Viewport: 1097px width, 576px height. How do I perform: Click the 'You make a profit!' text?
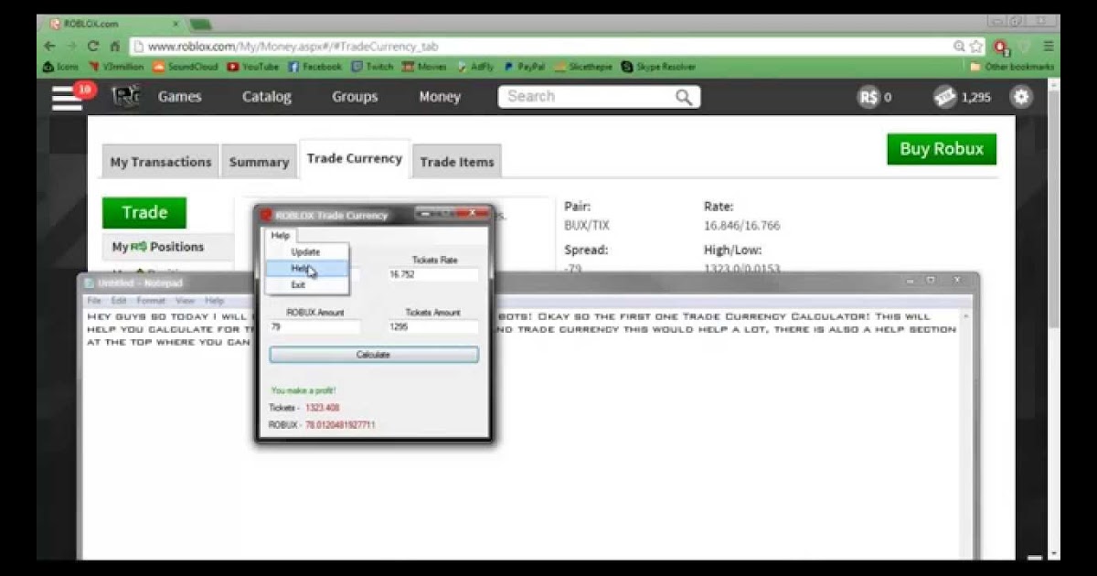[x=304, y=390]
